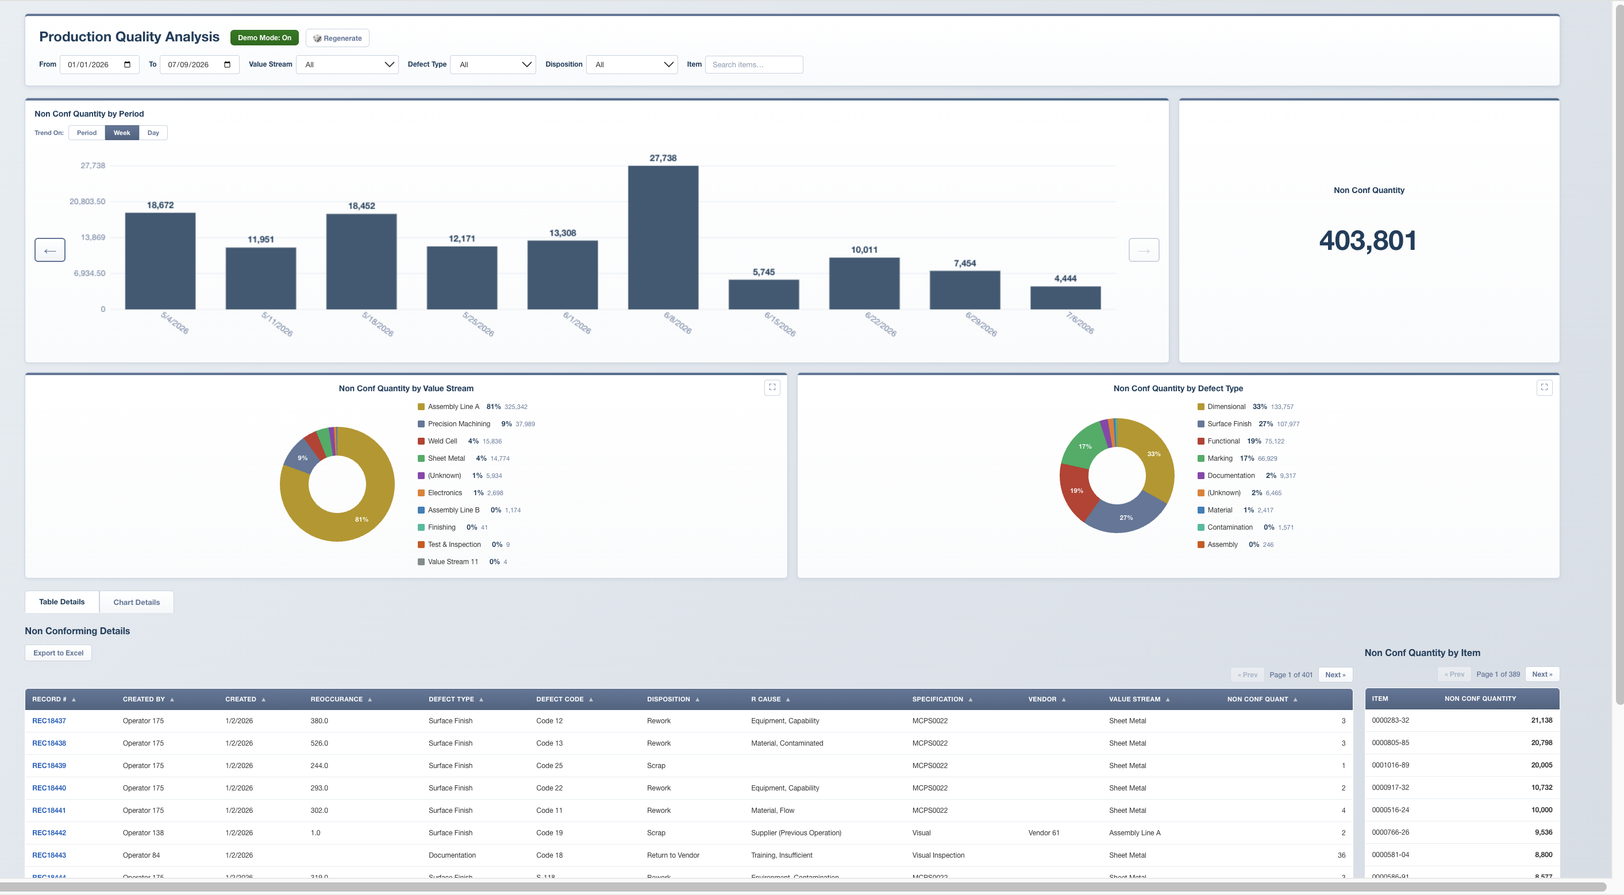
Task: Expand the Disposition dropdown
Action: (x=632, y=64)
